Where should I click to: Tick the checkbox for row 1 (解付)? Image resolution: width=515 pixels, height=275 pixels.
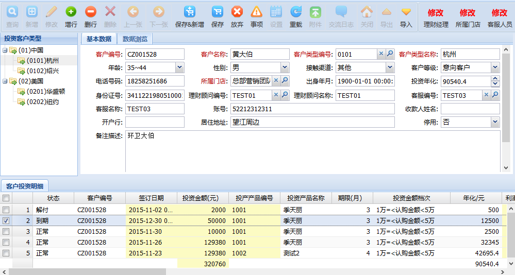(6, 210)
